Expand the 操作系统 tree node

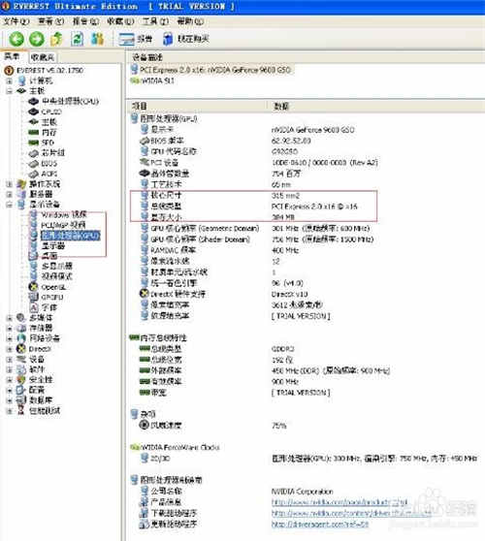[x=10, y=184]
